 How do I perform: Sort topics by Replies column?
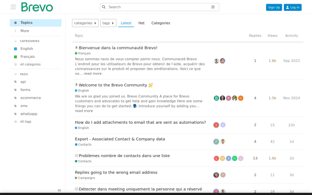tap(255, 35)
